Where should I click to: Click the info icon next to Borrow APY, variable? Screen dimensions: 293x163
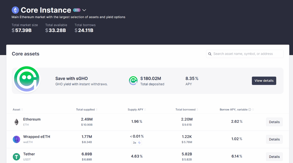click(x=250, y=109)
